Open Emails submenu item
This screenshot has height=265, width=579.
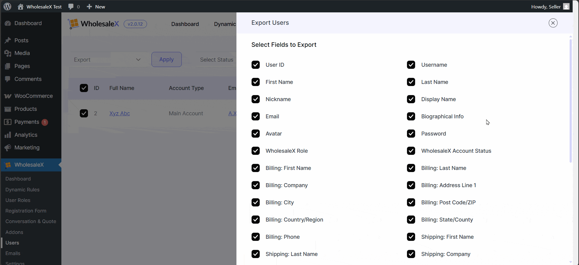pyautogui.click(x=13, y=253)
